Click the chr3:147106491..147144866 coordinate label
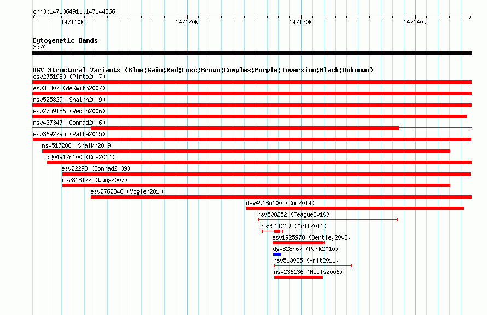 (x=74, y=11)
